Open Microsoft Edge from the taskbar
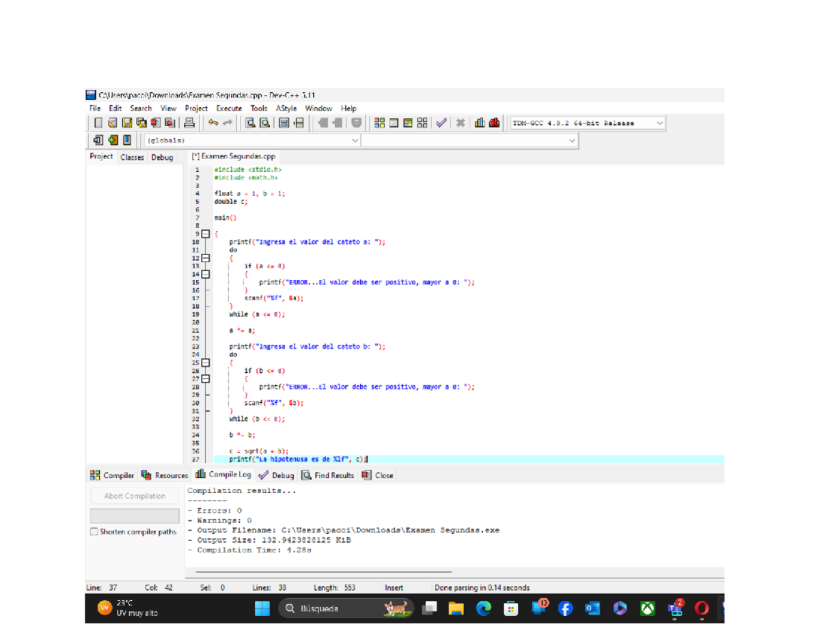 484,608
